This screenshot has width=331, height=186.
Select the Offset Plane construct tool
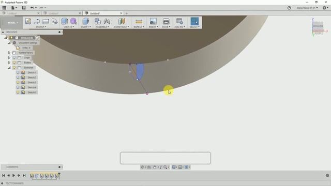(x=122, y=21)
